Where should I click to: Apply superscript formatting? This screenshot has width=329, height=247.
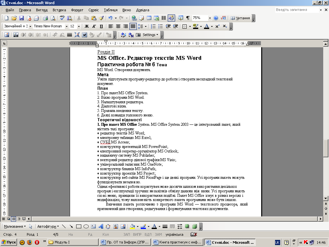coord(218,26)
